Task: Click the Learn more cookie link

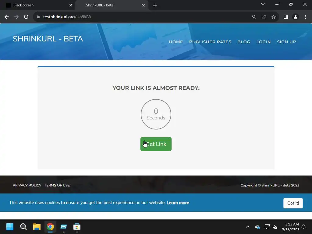Action: click(x=178, y=203)
